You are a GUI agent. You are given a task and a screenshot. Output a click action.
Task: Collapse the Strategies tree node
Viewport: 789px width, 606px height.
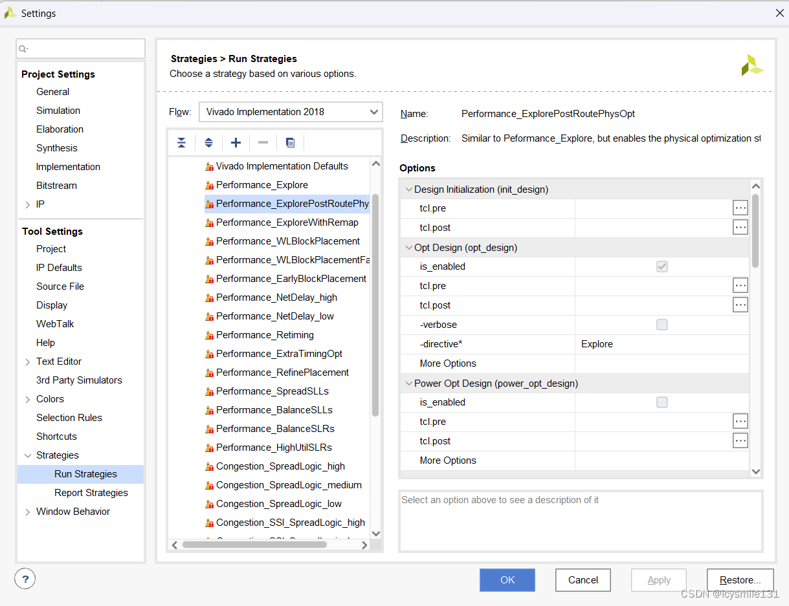tap(28, 455)
